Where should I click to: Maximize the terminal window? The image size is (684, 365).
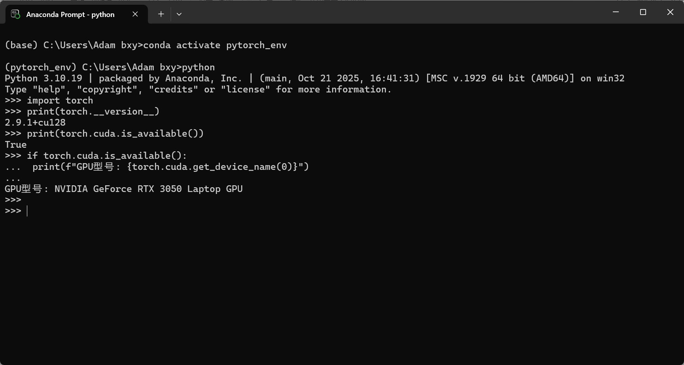coord(643,12)
